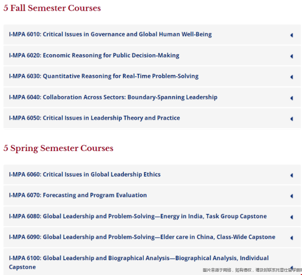The image size is (302, 275).
Task: Select Collaboration Across Sectors course title
Action: [x=113, y=97]
